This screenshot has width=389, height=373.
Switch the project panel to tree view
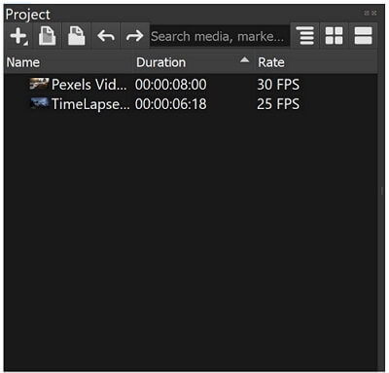tap(304, 36)
